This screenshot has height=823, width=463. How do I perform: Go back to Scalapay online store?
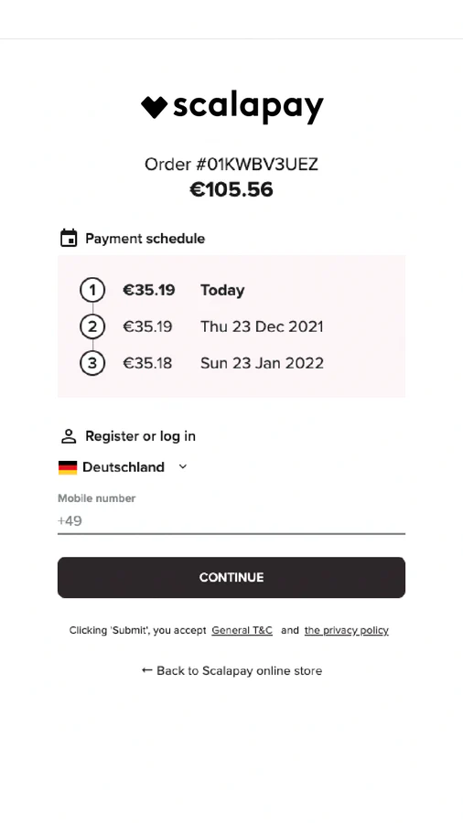click(x=231, y=671)
